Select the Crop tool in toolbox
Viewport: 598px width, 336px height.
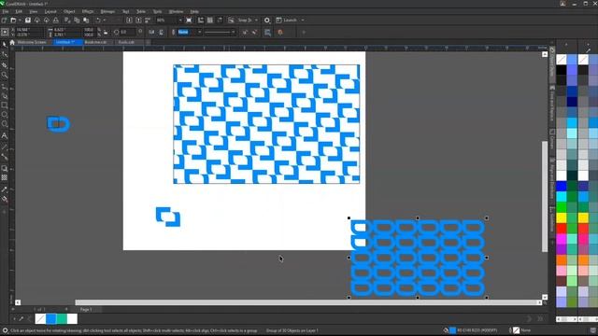click(x=4, y=65)
